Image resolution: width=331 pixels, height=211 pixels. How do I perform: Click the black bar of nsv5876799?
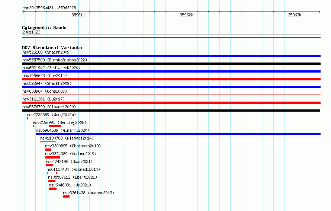coord(171,111)
